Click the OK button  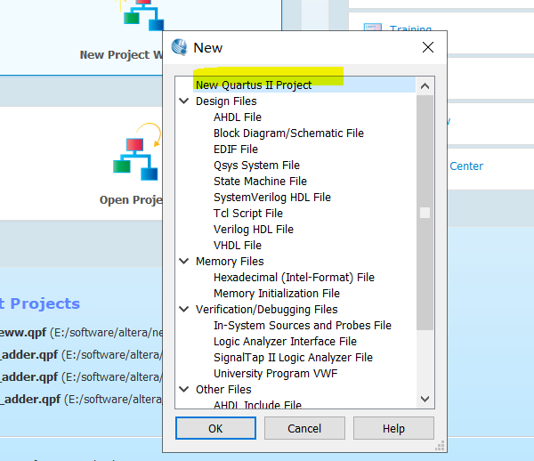point(215,428)
